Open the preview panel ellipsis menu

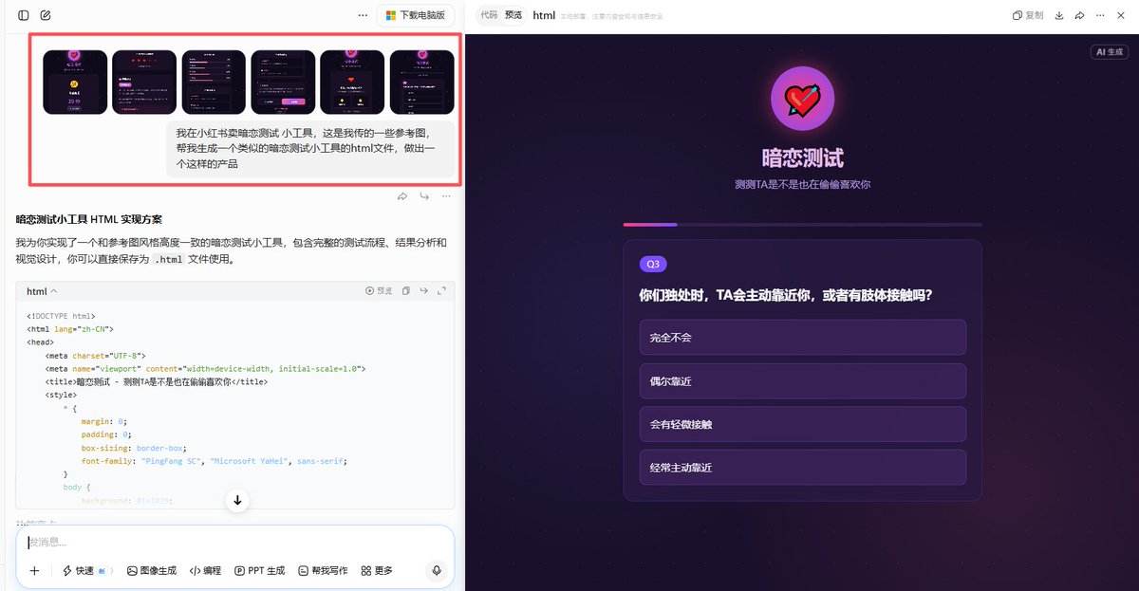pyautogui.click(x=1101, y=15)
